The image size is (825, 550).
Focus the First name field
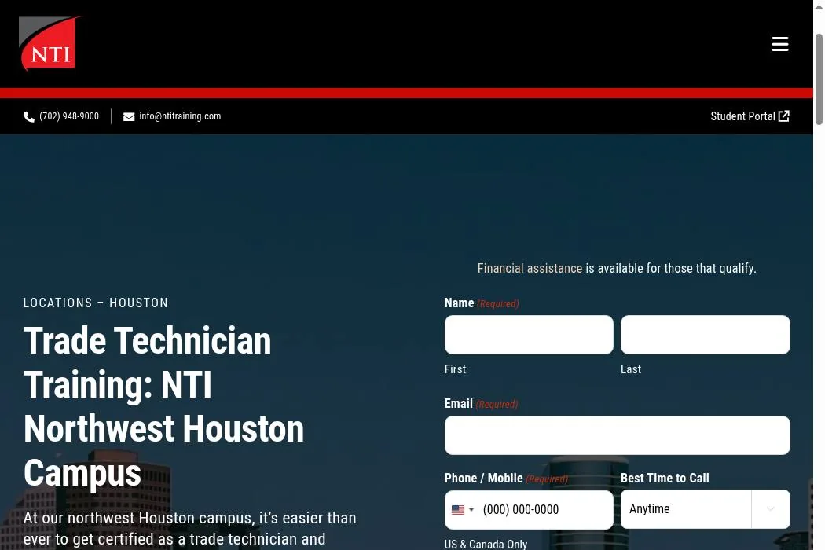(529, 335)
